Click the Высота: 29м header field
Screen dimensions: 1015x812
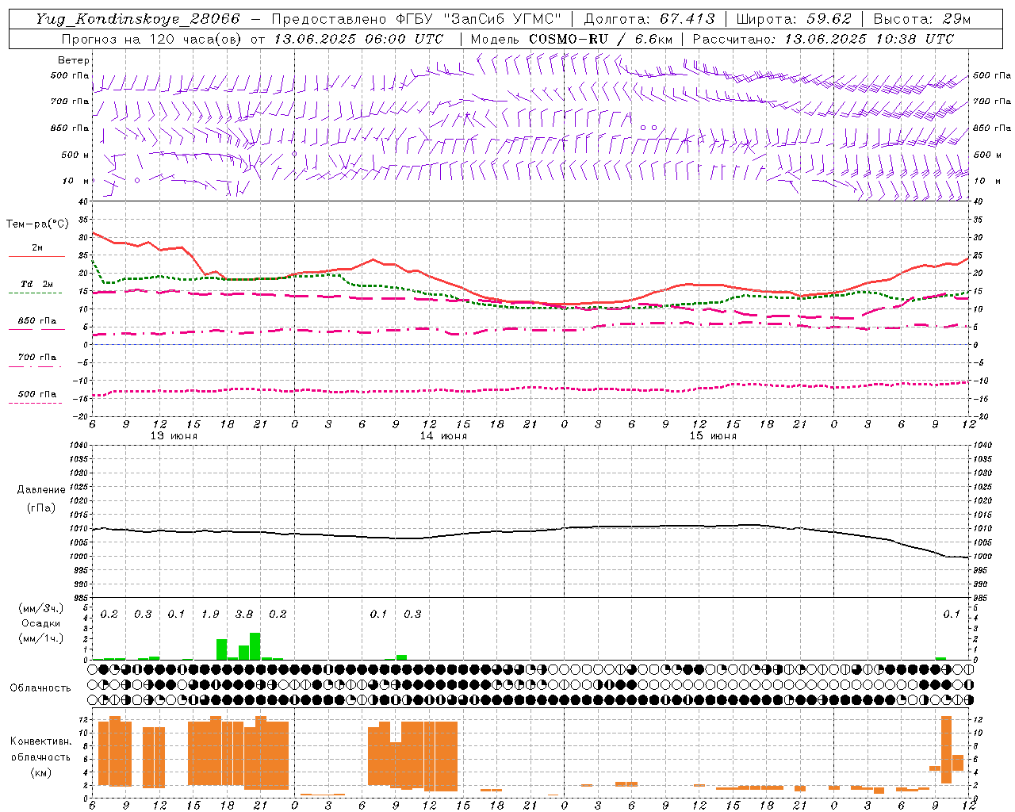click(921, 19)
